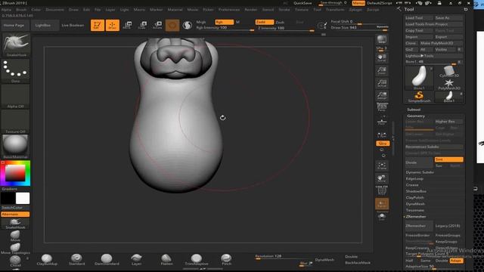Adjust the Rgb Intensity slider
484x272 pixels.
pos(225,28)
